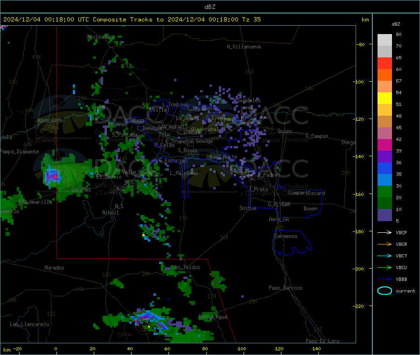This screenshot has height=355, width=420.
Task: Click the G_ALVEAR map label
Action: tap(279, 204)
